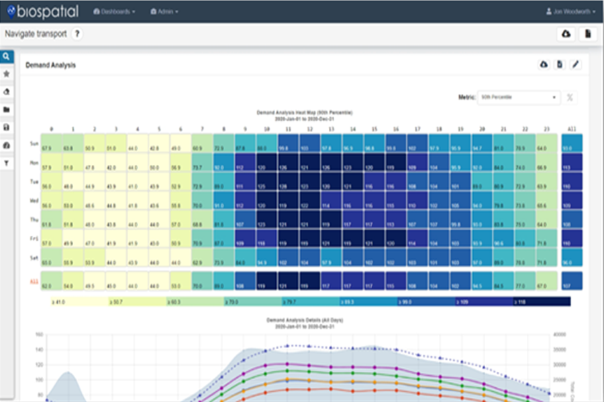
Task: Edit Demand Analysis panel with pencil icon
Action: tap(575, 64)
